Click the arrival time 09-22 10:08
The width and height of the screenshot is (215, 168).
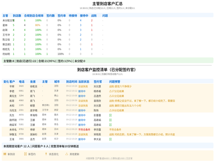point(72,96)
